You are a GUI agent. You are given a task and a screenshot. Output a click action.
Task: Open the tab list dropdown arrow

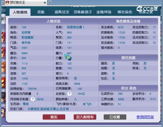[2, 2]
